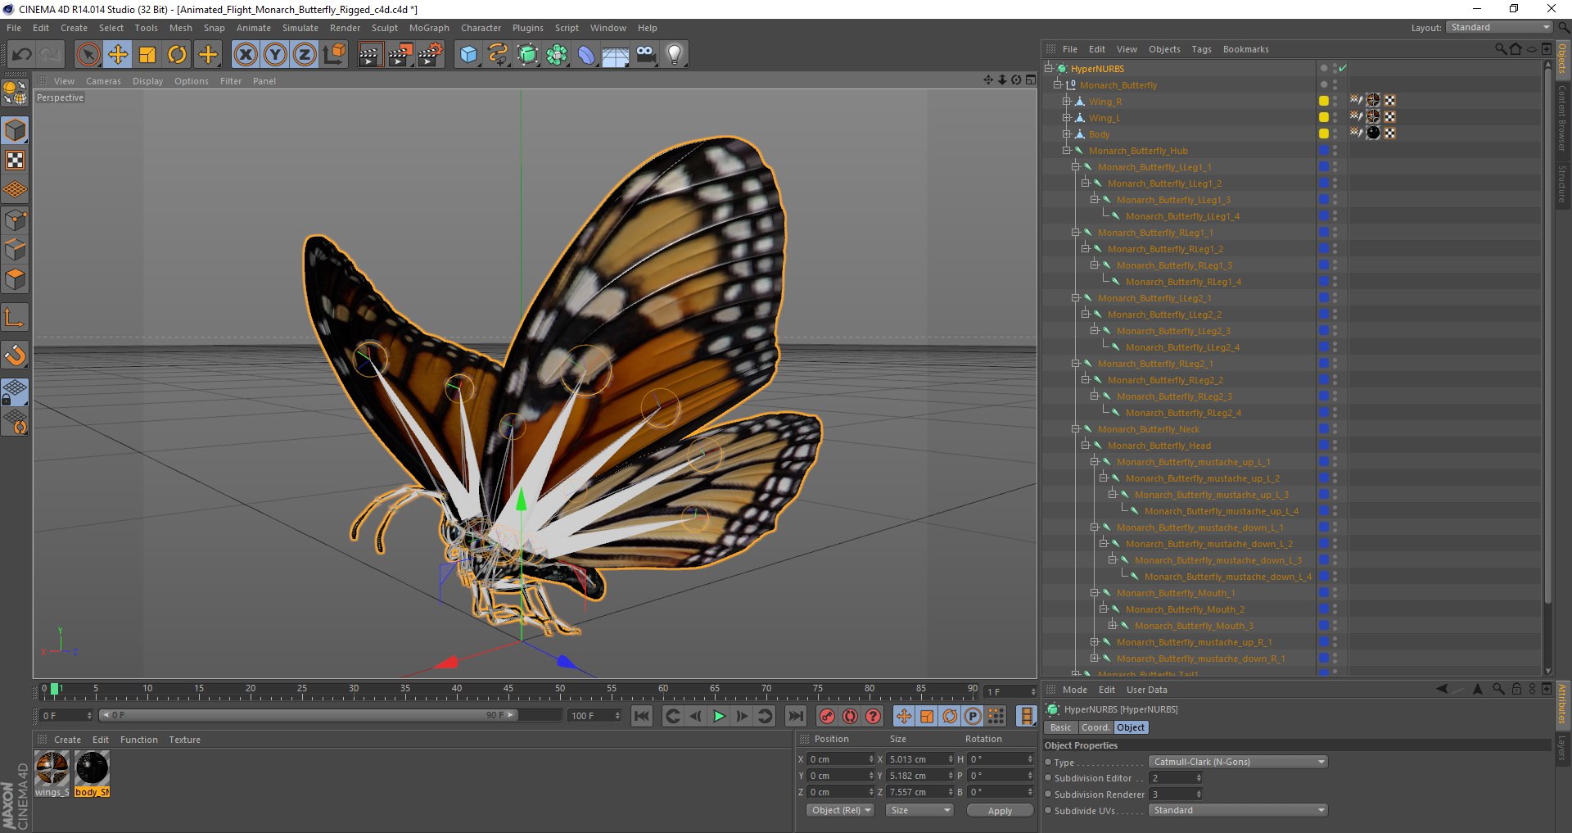Open the Subdivide UVs Standard dropdown
Image resolution: width=1572 pixels, height=833 pixels.
click(1238, 810)
